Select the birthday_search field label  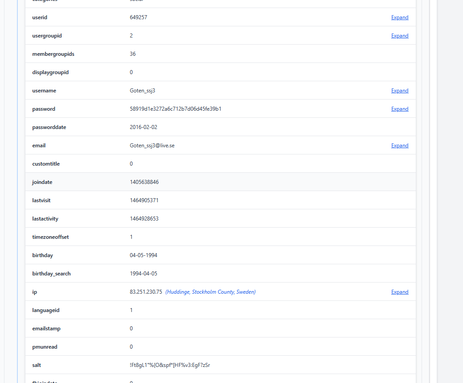click(51, 274)
